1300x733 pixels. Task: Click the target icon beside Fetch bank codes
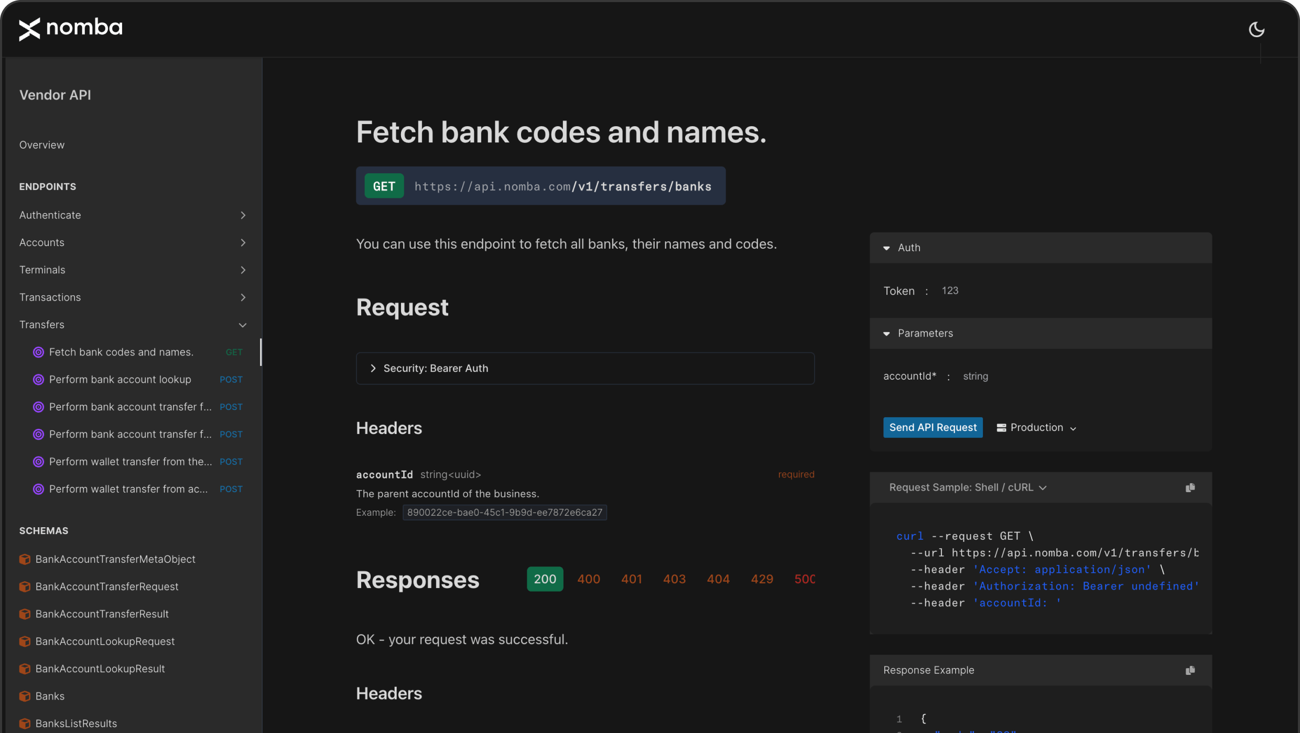pyautogui.click(x=38, y=352)
